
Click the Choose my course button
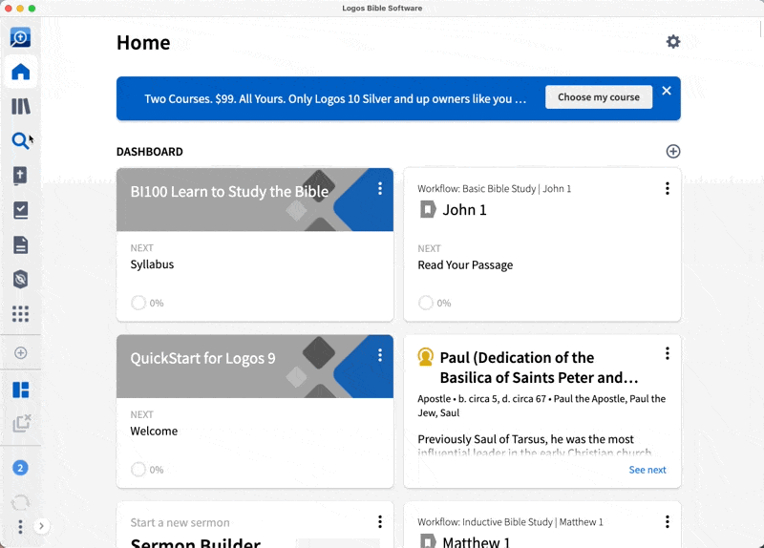coord(599,97)
